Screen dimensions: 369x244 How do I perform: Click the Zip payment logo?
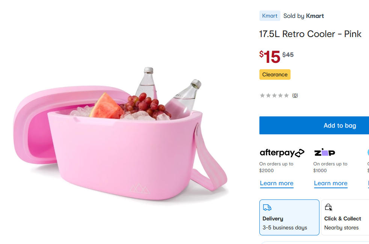pyautogui.click(x=324, y=153)
